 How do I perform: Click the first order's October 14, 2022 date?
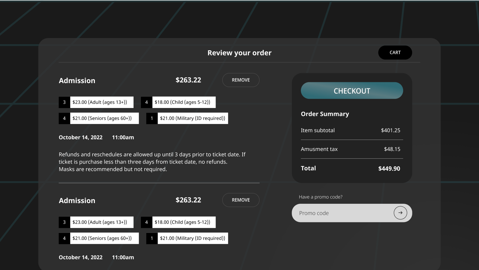coord(81,137)
